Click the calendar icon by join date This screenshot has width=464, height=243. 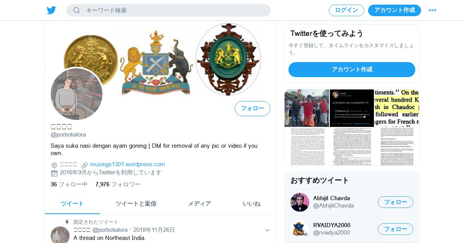[x=54, y=173]
